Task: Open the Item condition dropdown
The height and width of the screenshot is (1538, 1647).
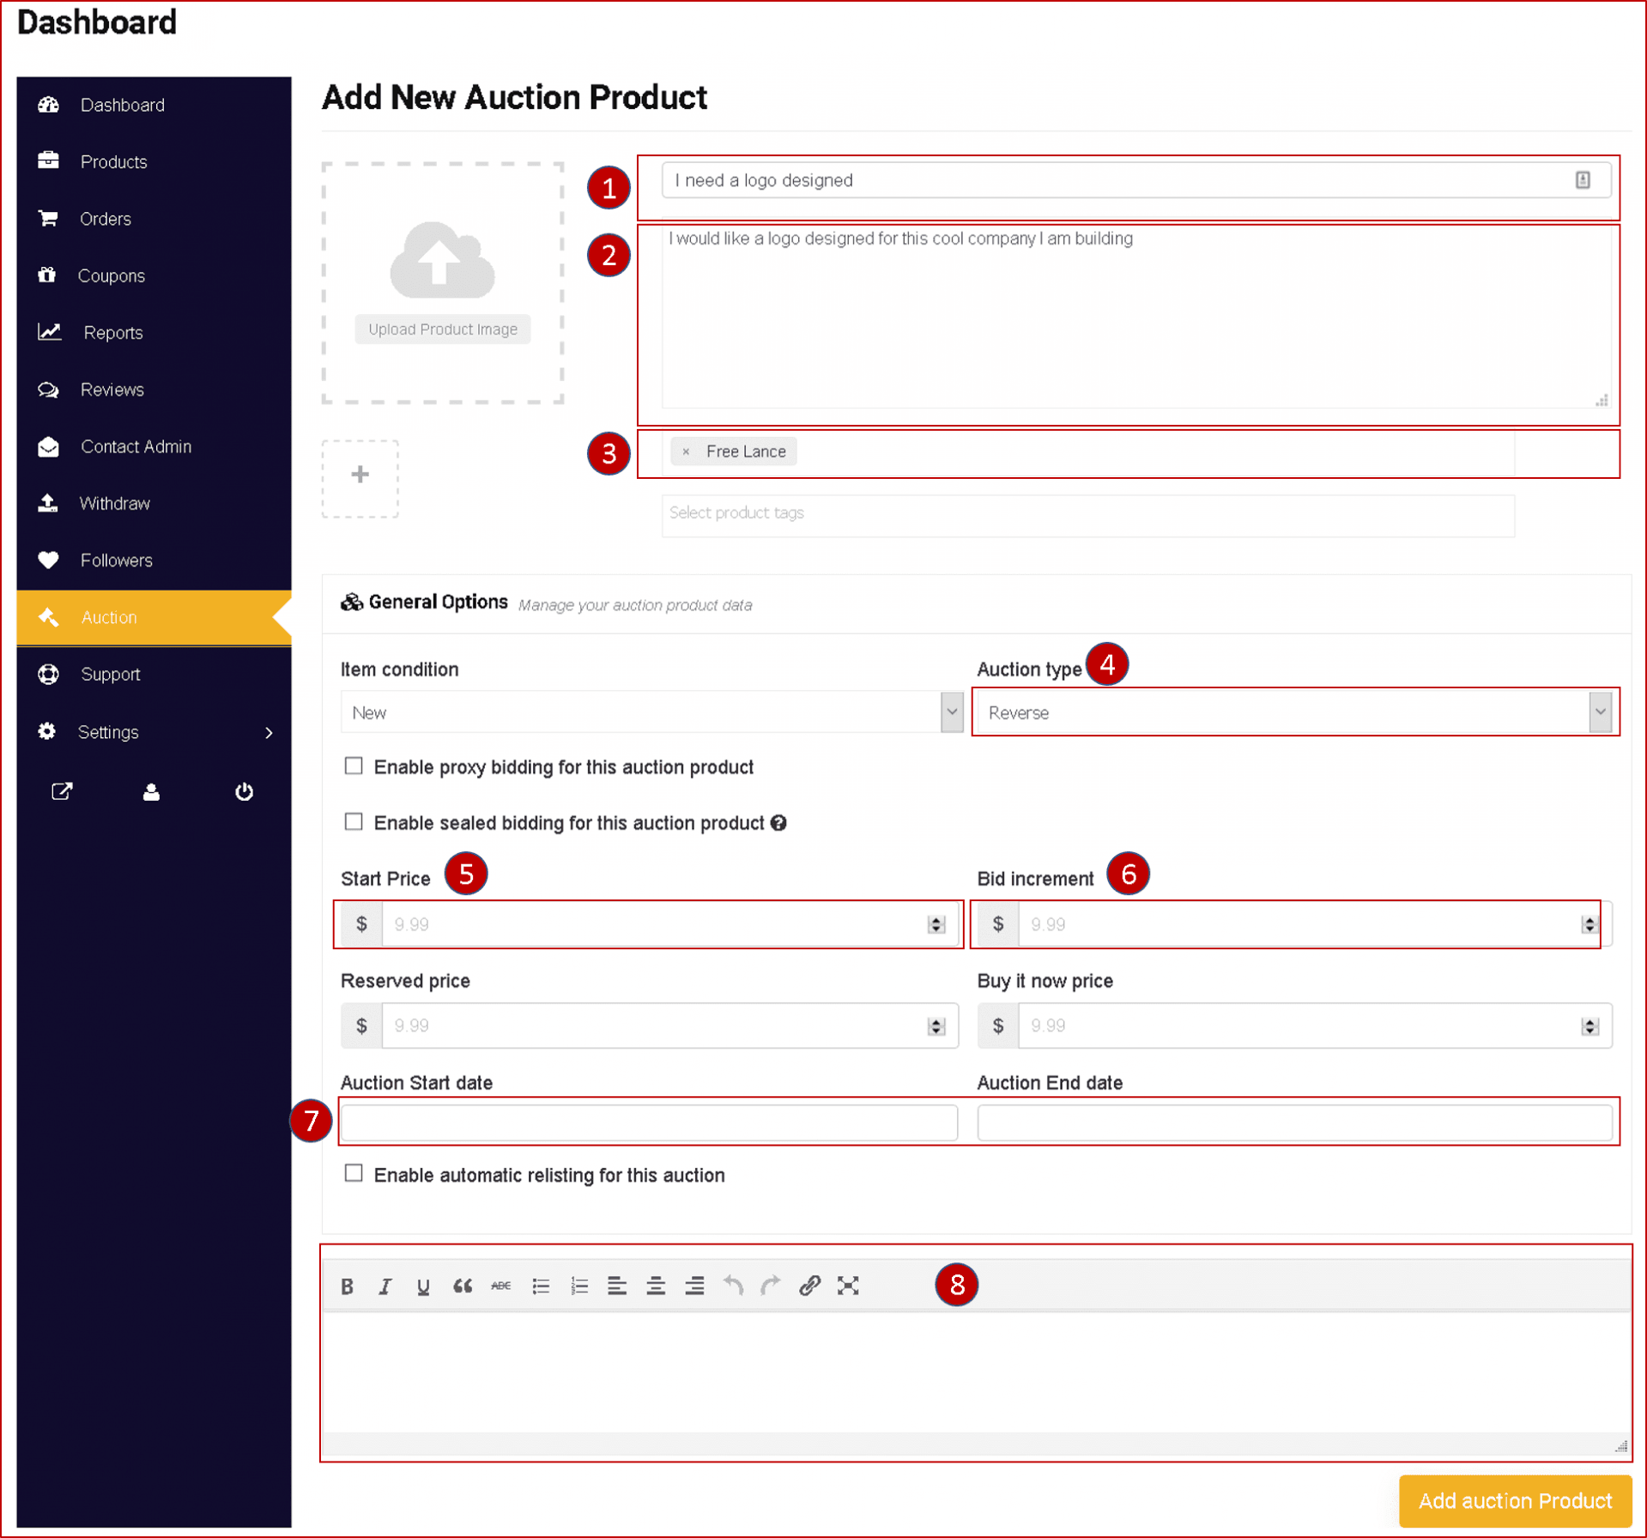Action: click(652, 712)
